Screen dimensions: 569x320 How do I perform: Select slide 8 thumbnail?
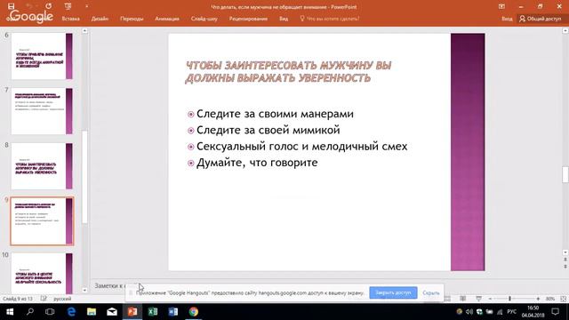[42, 166]
